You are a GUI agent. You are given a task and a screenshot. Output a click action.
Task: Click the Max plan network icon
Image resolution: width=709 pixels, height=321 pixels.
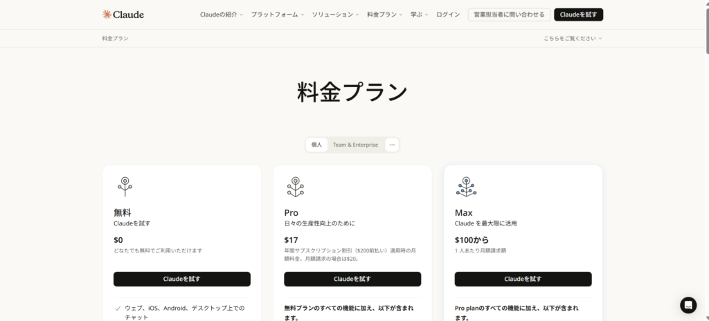coord(465,186)
